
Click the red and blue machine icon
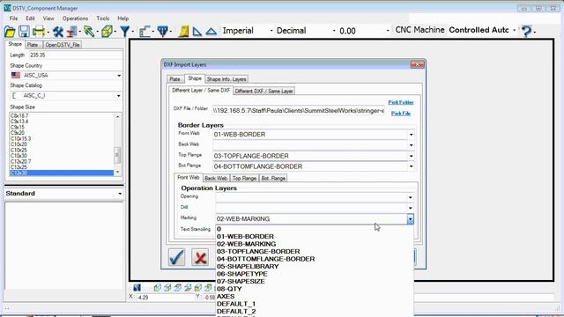71,32
